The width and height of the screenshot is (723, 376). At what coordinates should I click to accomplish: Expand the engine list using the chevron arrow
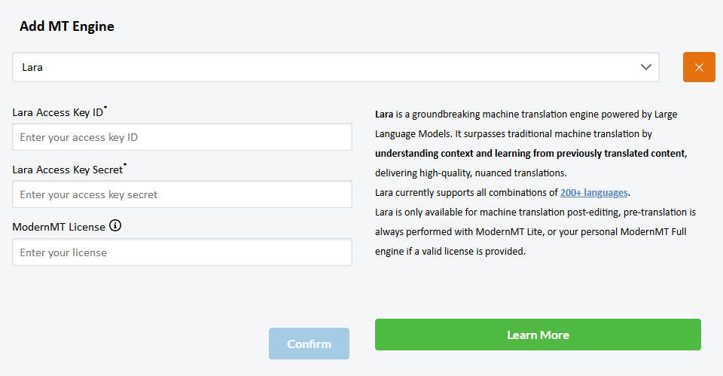(645, 67)
